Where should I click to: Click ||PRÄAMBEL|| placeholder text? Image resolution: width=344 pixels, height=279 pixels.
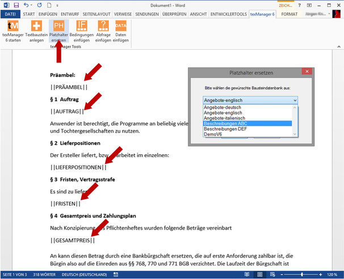pyautogui.click(x=69, y=87)
